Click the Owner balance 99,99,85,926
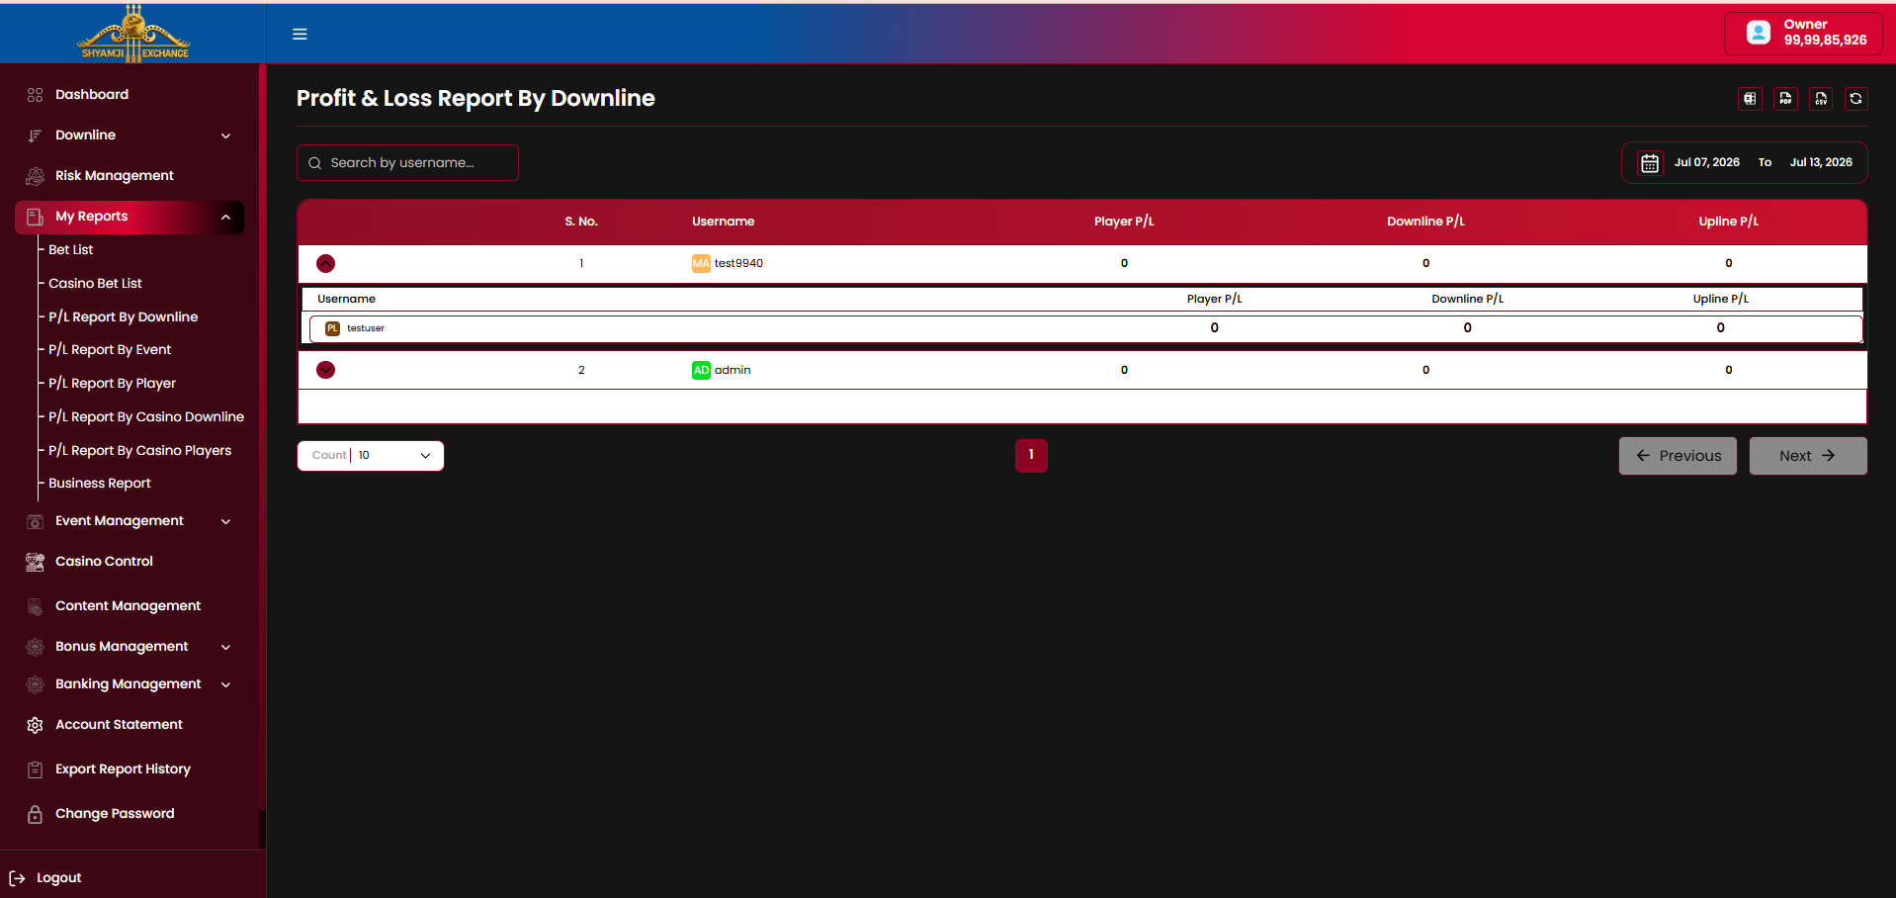 pyautogui.click(x=1825, y=41)
